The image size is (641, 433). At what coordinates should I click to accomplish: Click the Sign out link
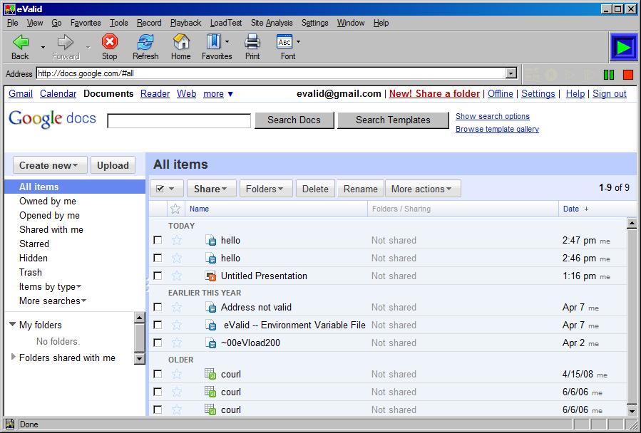(609, 93)
